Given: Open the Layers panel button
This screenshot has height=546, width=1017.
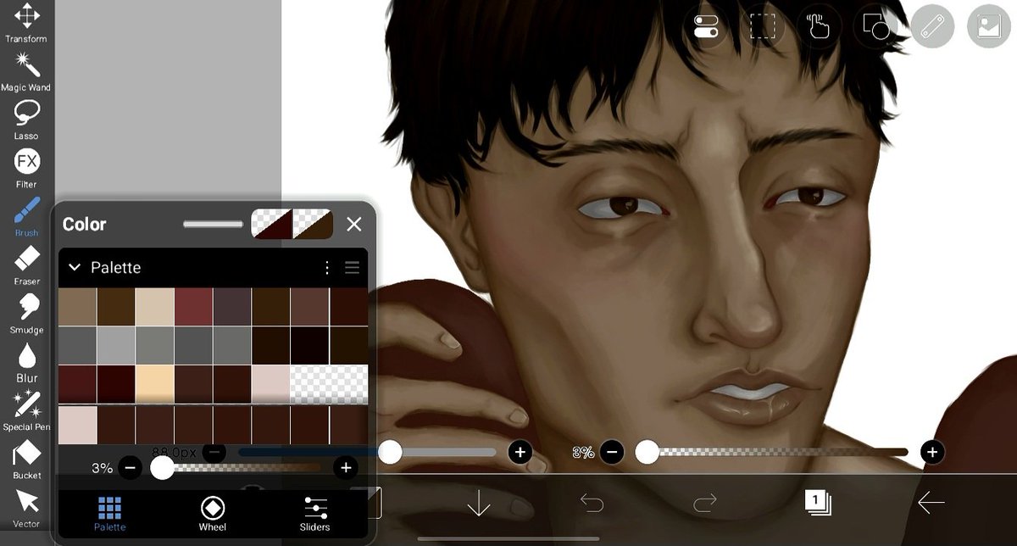Looking at the screenshot, I should 818,503.
